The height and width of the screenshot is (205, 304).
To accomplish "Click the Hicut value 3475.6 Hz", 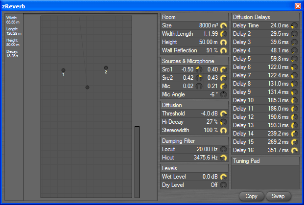I will 206,158.
